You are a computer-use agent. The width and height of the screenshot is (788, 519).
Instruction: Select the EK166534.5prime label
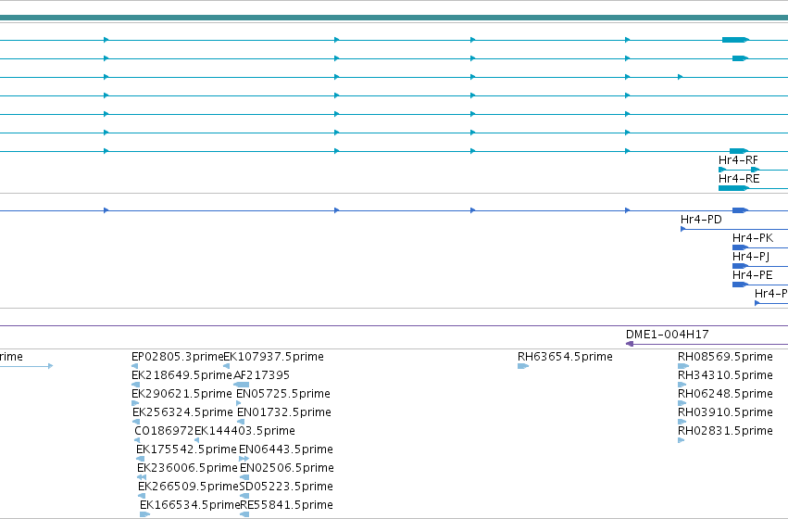(x=190, y=505)
